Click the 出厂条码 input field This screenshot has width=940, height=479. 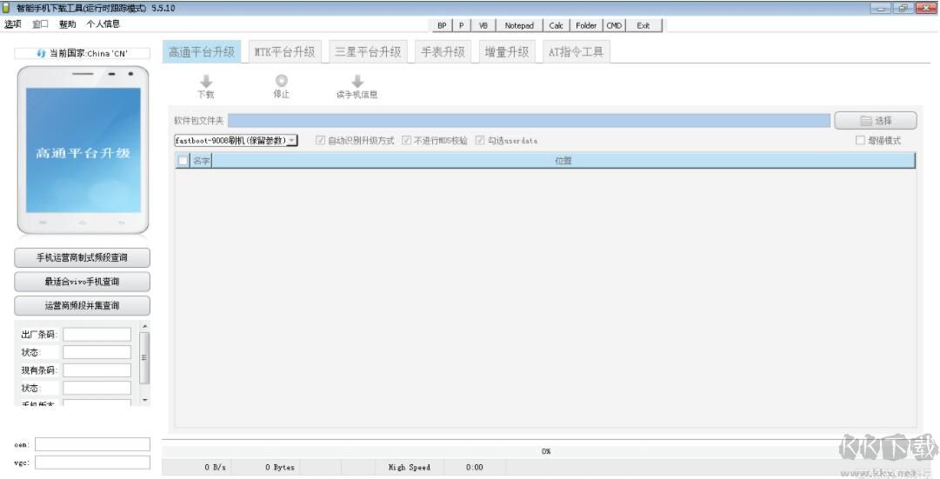pyautogui.click(x=97, y=335)
